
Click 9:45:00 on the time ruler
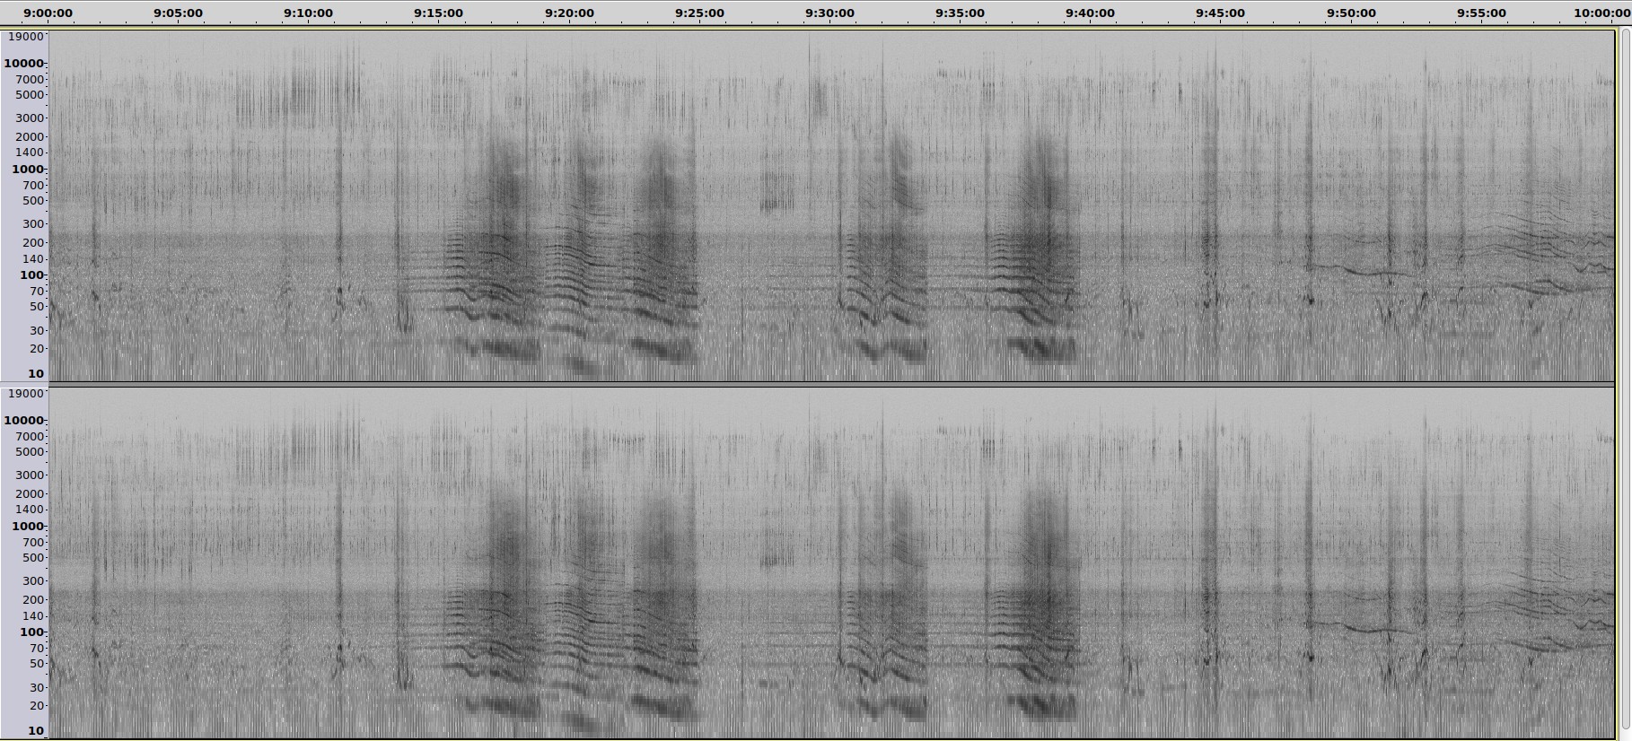click(x=1220, y=13)
